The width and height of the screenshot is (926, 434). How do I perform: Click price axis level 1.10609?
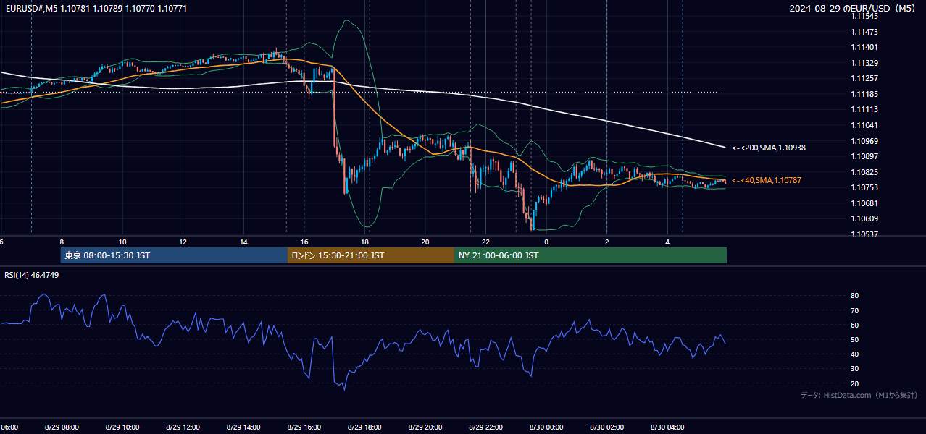[864, 218]
